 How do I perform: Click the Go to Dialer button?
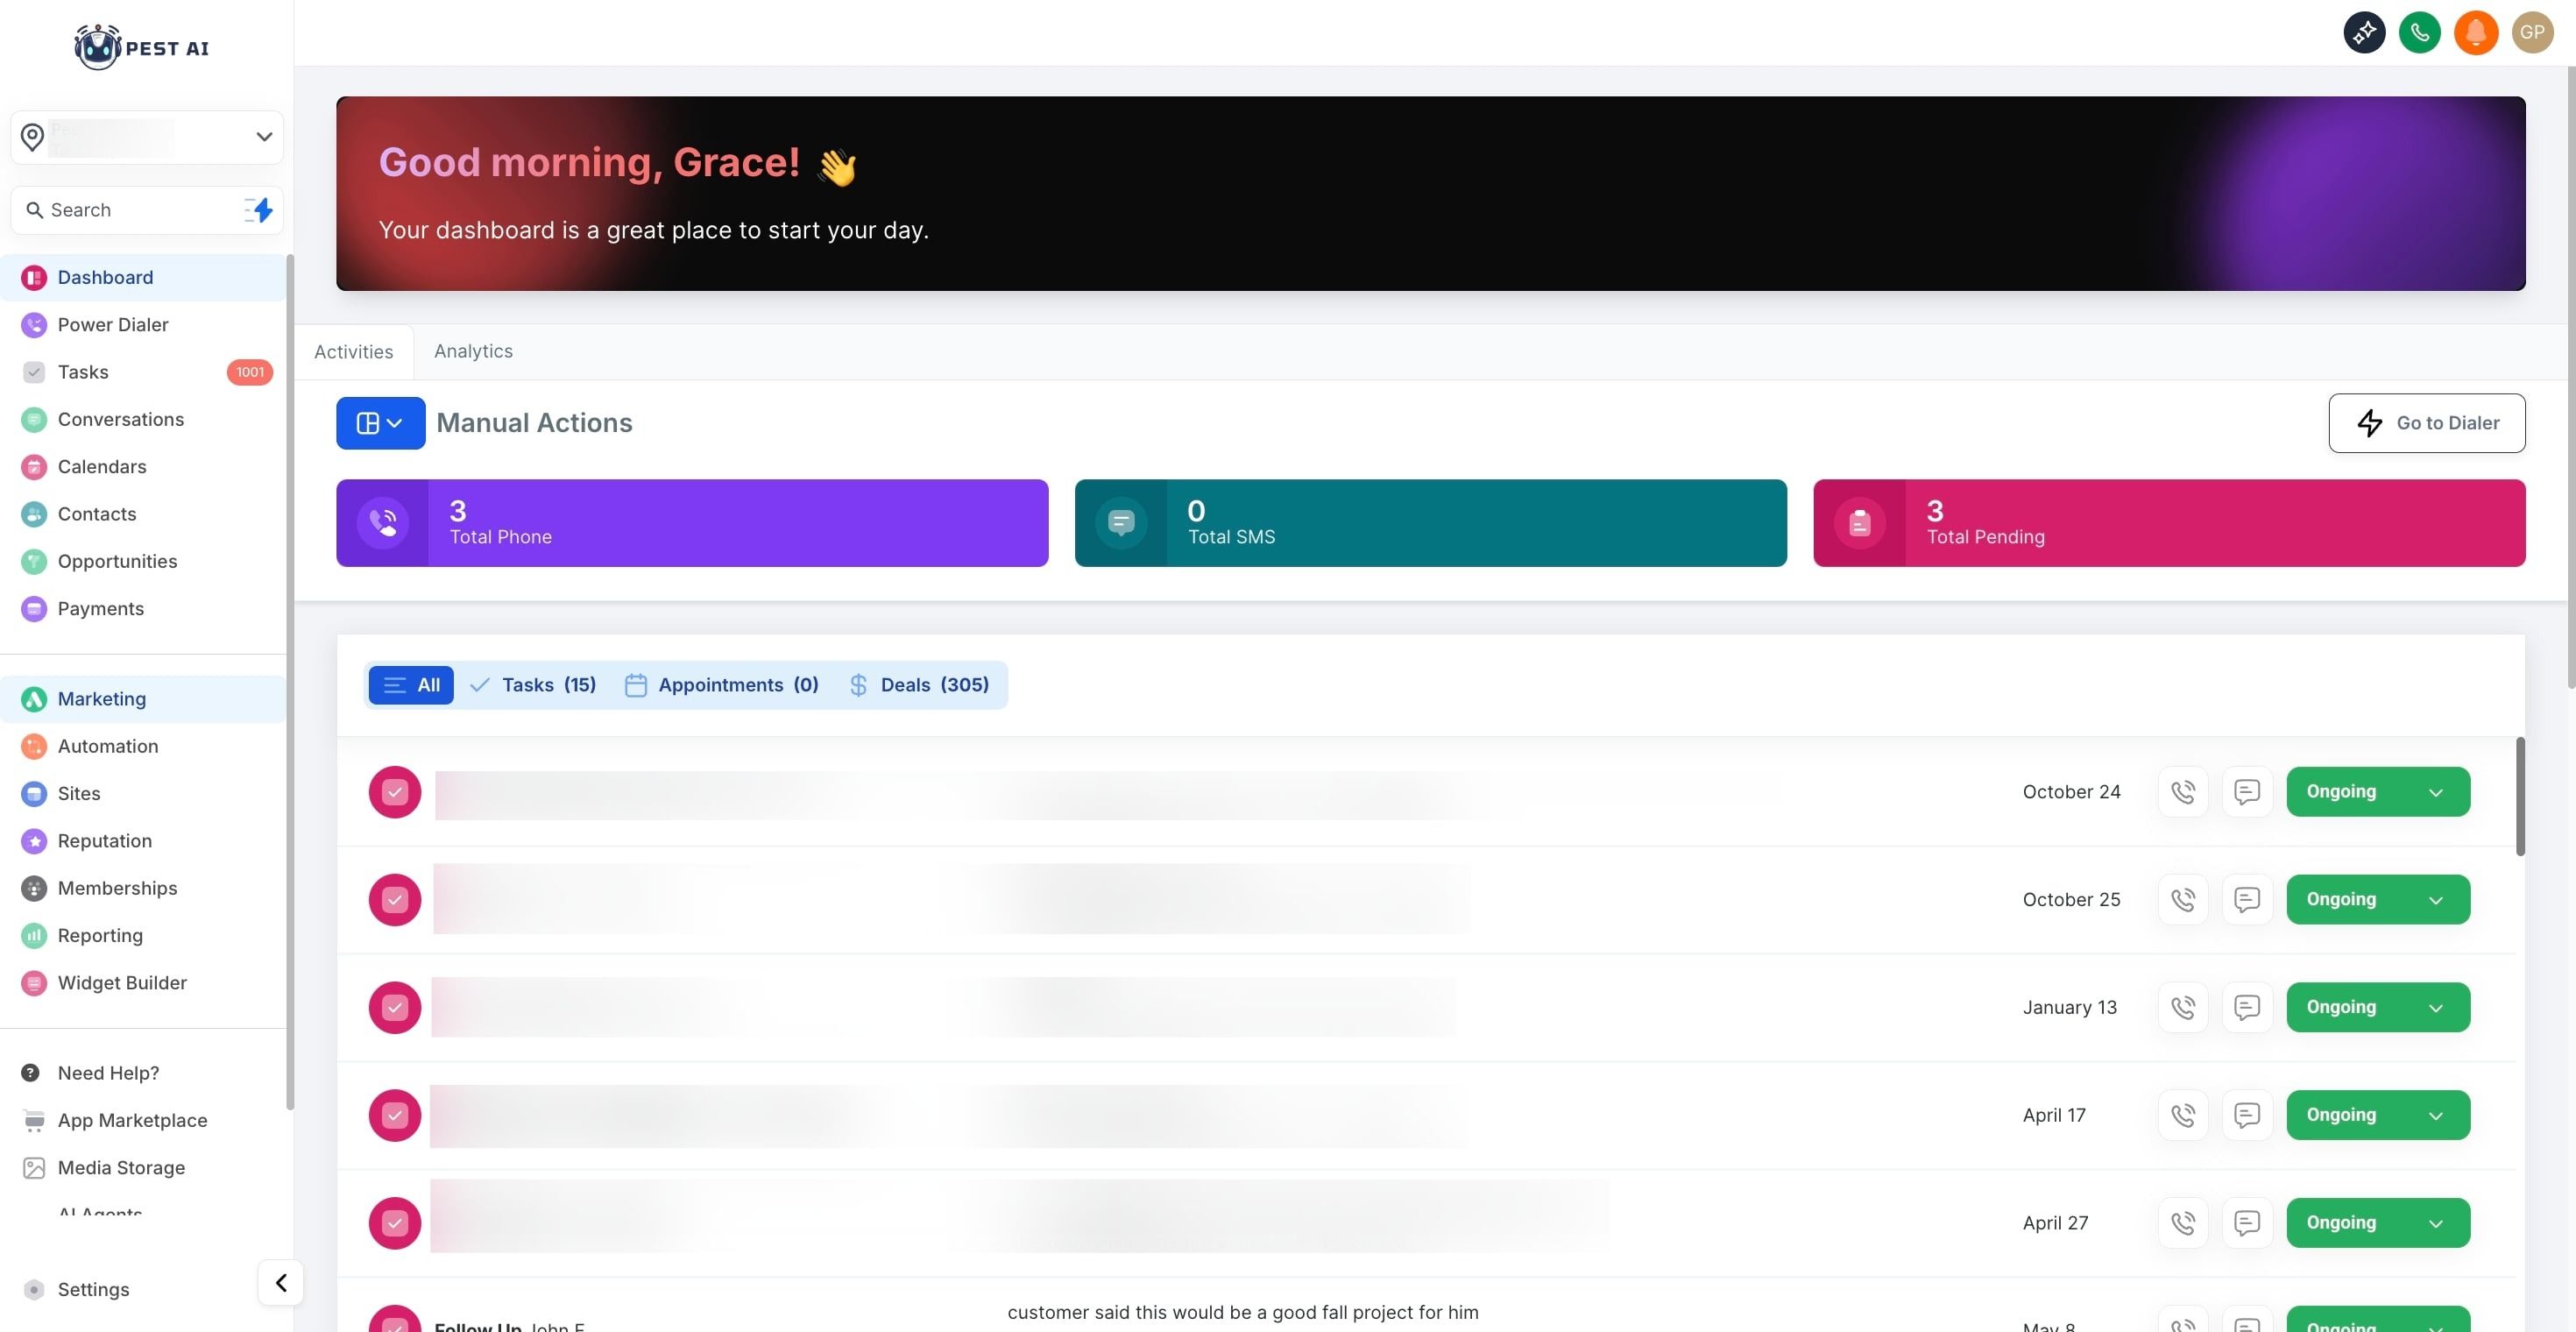(2426, 423)
